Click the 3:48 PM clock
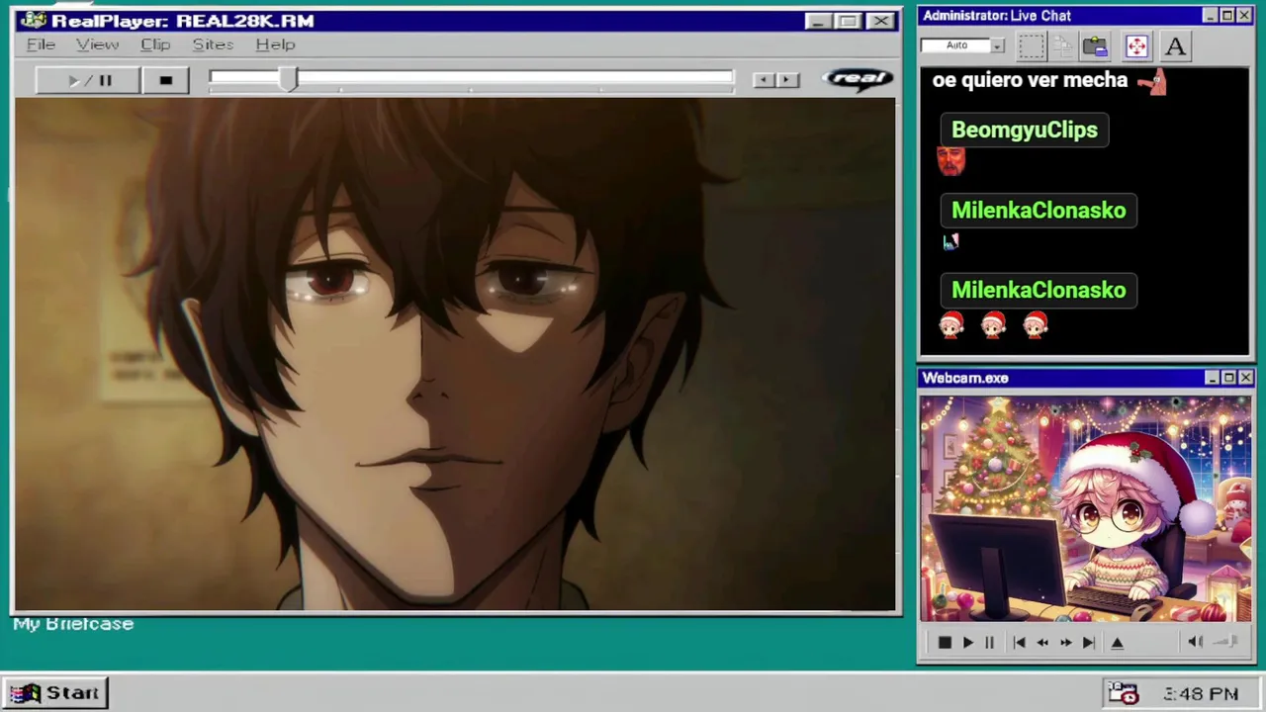This screenshot has width=1266, height=712. (x=1201, y=694)
